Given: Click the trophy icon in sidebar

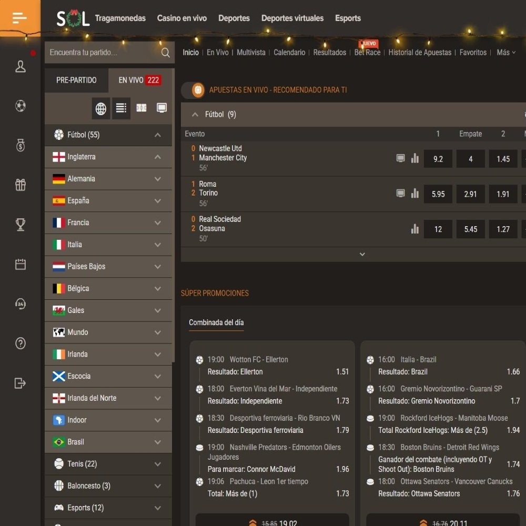Looking at the screenshot, I should coord(21,225).
